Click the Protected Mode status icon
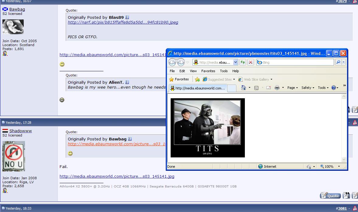The width and height of the screenshot is (358, 212). click(x=309, y=167)
